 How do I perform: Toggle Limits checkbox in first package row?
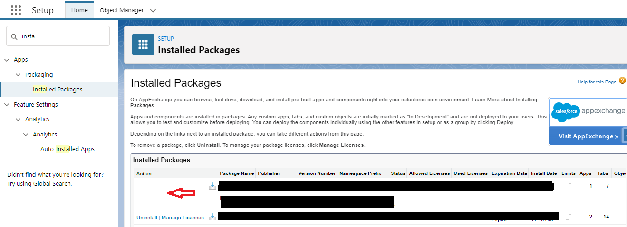(x=569, y=186)
